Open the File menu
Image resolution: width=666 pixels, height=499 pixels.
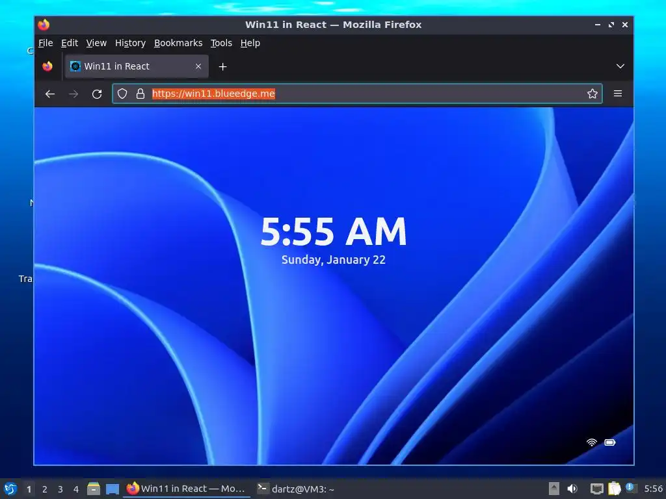[x=46, y=43]
